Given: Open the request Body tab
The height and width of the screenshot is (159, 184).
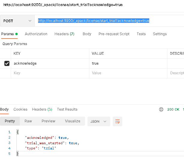Looking at the screenshot, I should pyautogui.click(x=87, y=34).
